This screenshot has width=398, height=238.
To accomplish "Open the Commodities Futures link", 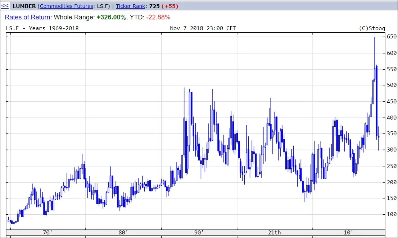I will click(67, 6).
